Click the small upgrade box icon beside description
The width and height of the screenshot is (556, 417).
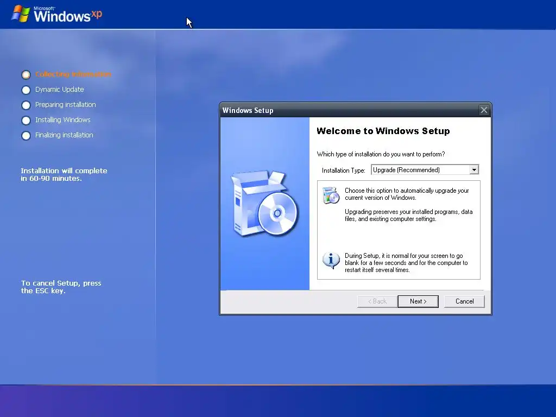coord(331,195)
